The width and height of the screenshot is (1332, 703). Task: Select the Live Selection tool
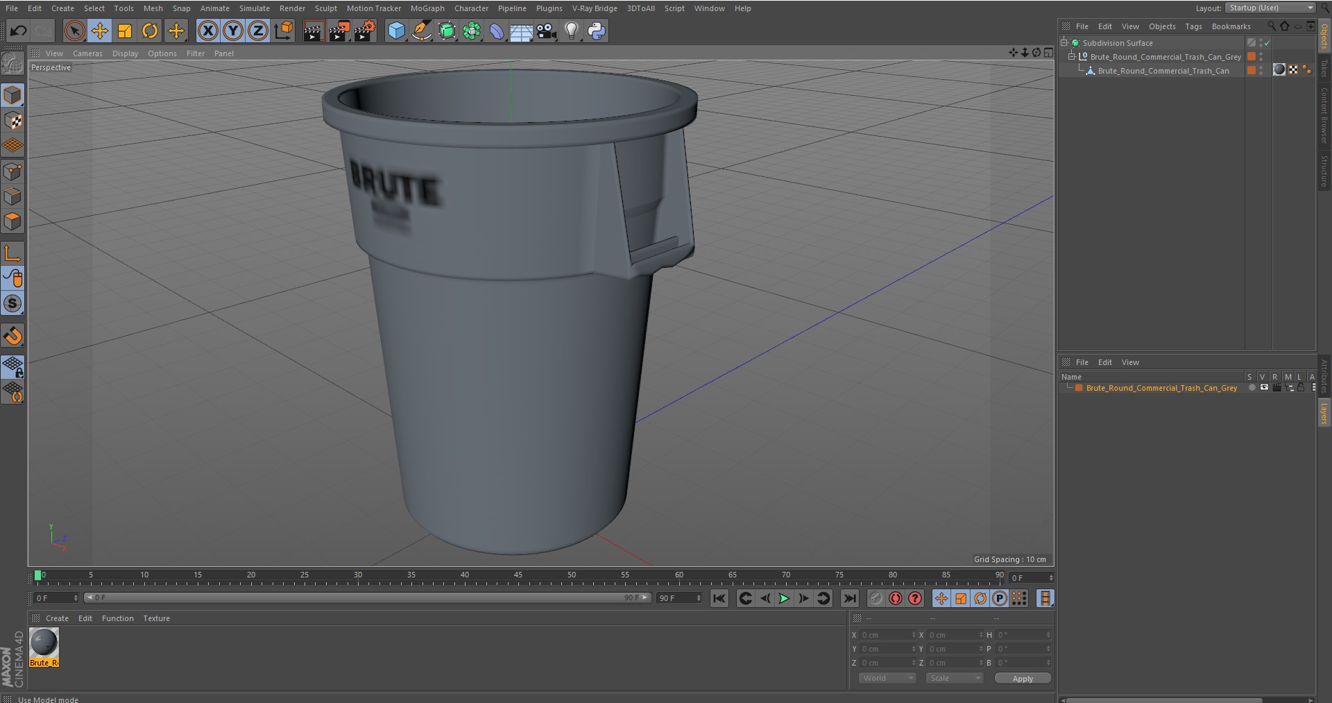click(74, 31)
